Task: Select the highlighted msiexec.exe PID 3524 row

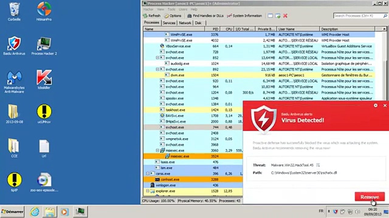Action: 193,156
